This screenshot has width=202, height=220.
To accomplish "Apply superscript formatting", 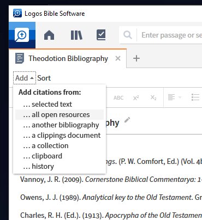I will 136,97.
